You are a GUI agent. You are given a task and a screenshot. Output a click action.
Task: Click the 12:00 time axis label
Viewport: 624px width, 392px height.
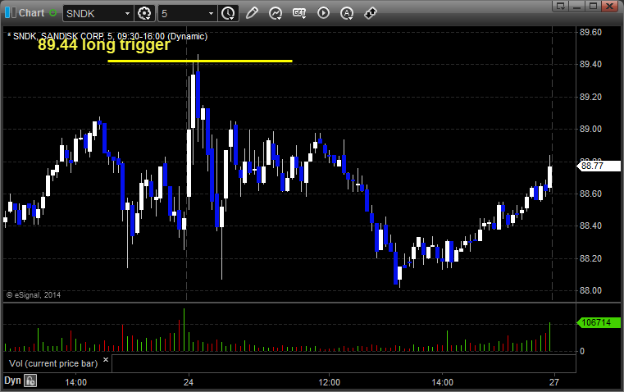click(329, 382)
